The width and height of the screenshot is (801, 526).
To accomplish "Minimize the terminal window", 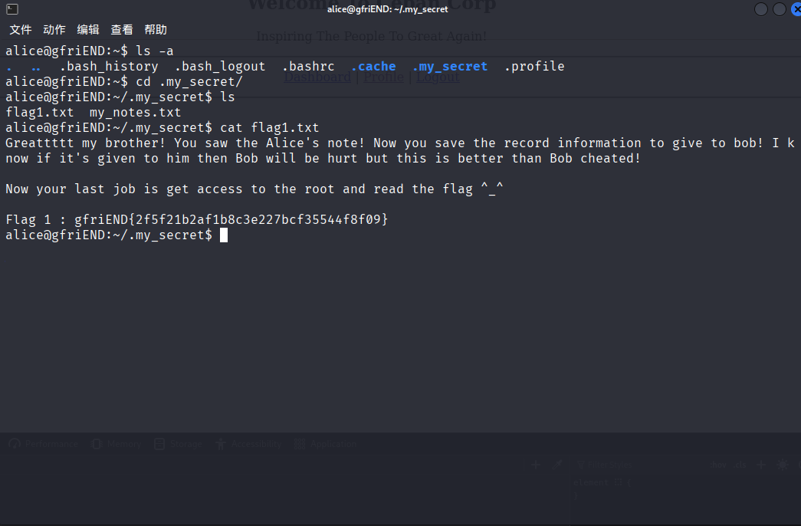I will (x=760, y=9).
